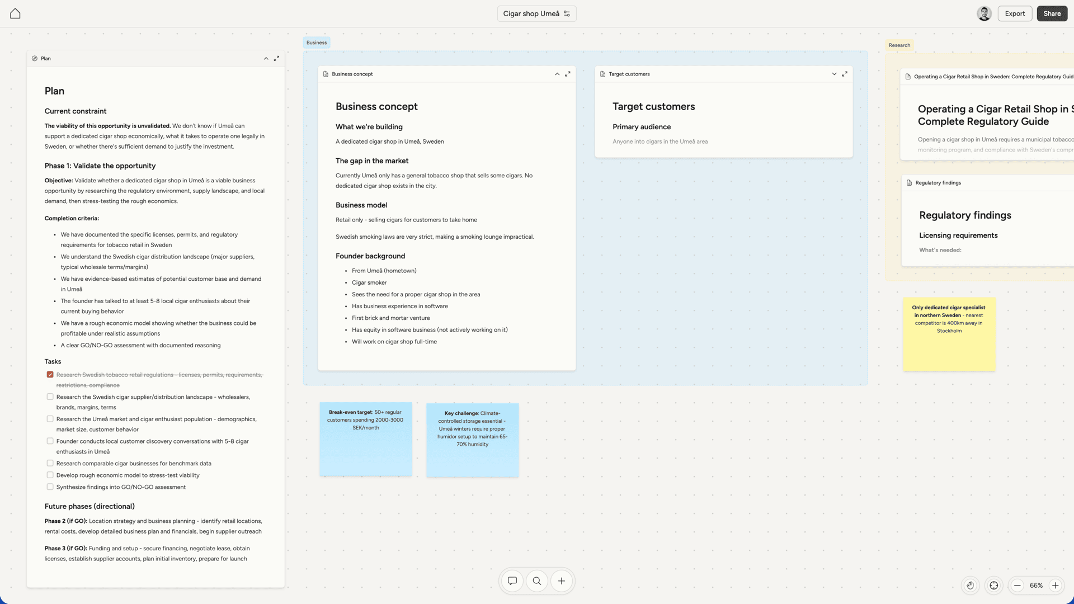1074x604 pixels.
Task: Select the Research section label tab
Action: 899,45
